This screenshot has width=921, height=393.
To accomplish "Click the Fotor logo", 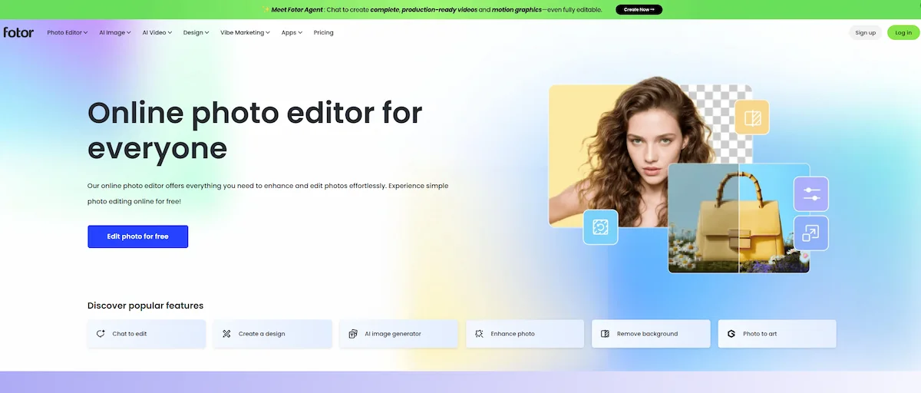I will (x=18, y=32).
